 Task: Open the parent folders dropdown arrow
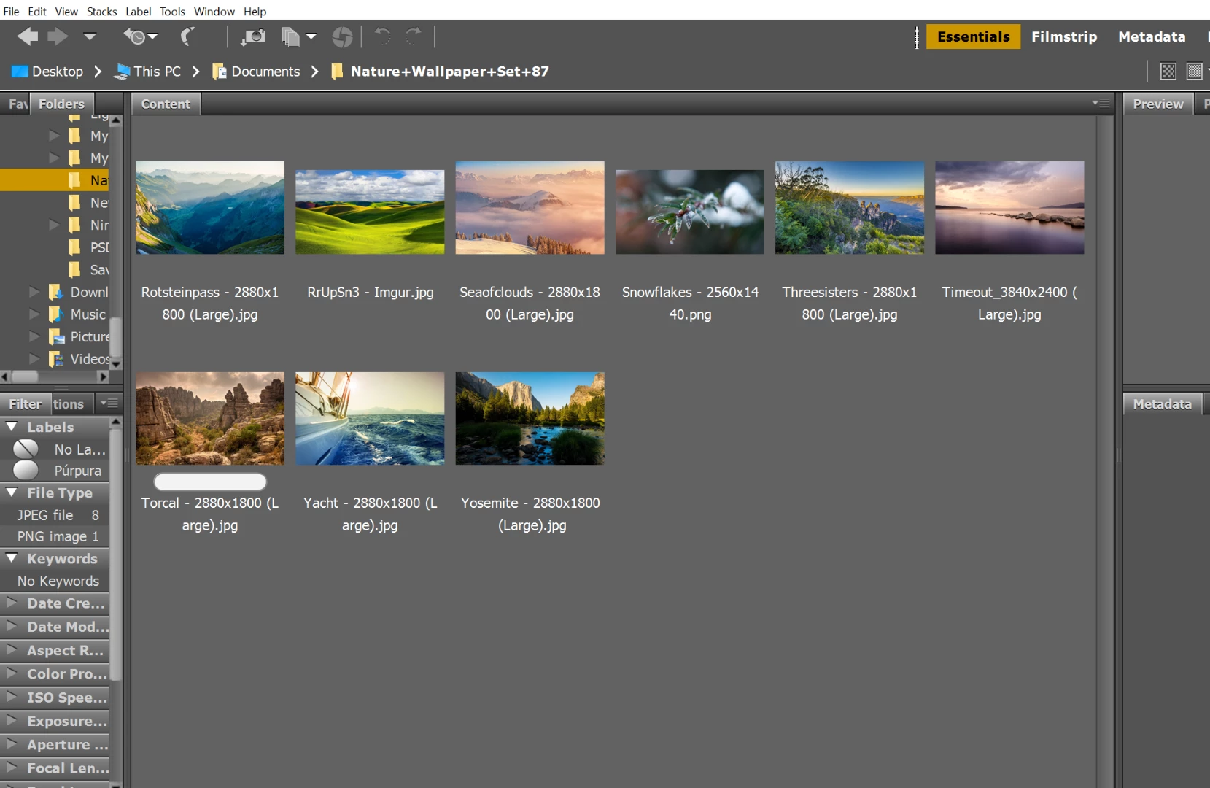pos(90,36)
